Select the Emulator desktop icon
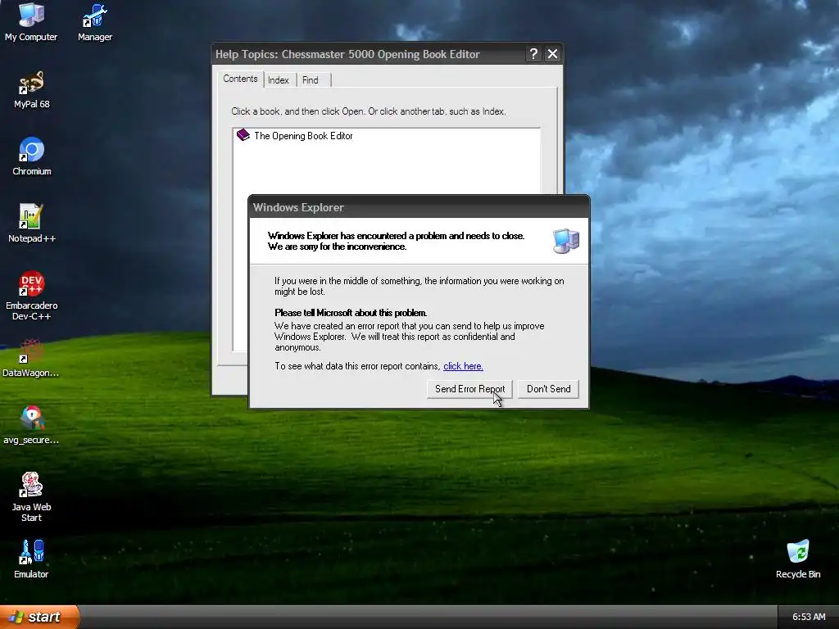 click(x=31, y=559)
